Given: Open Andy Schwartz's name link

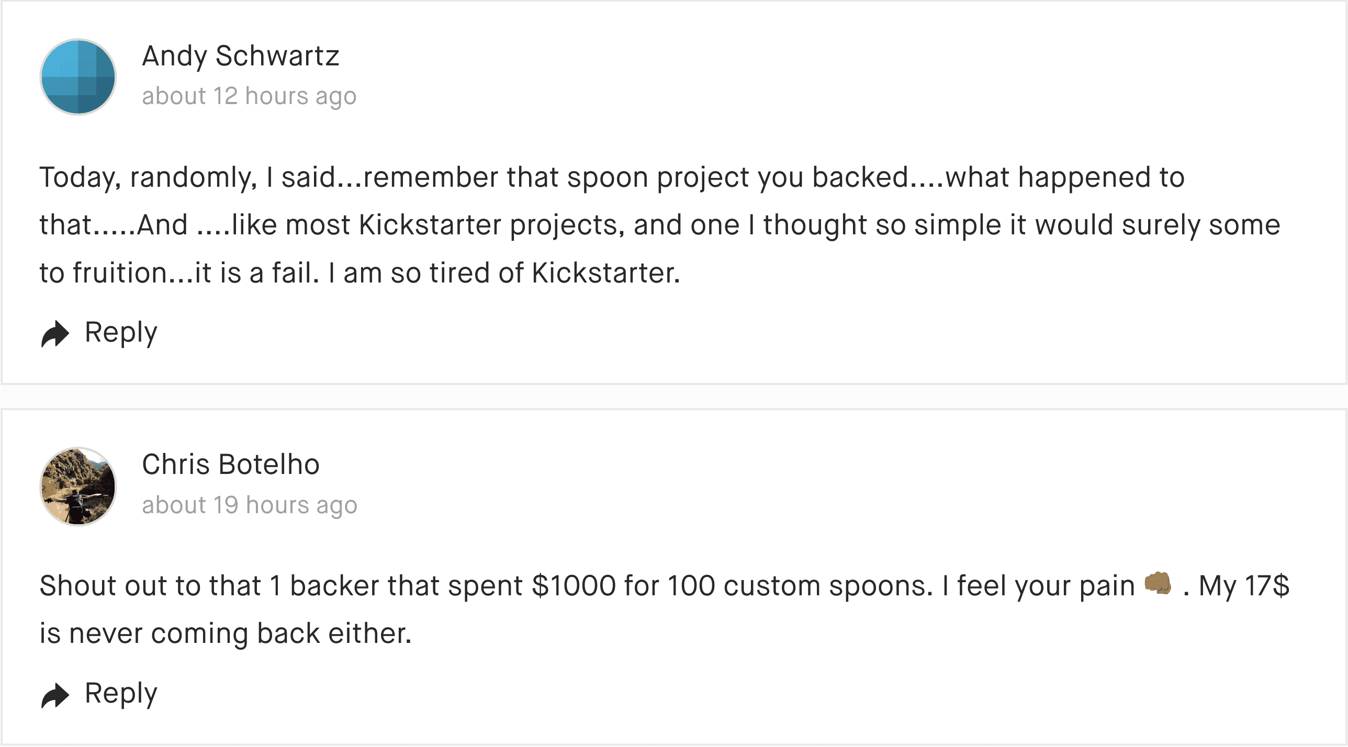Looking at the screenshot, I should click(241, 56).
